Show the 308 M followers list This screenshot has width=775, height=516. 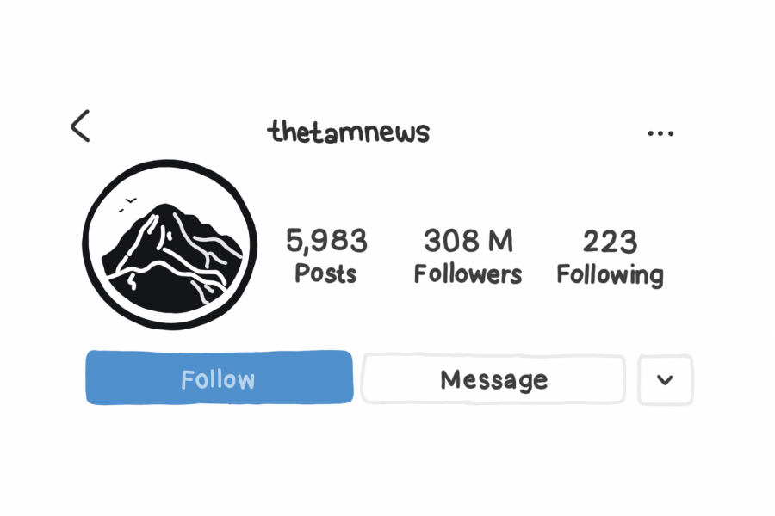point(468,255)
